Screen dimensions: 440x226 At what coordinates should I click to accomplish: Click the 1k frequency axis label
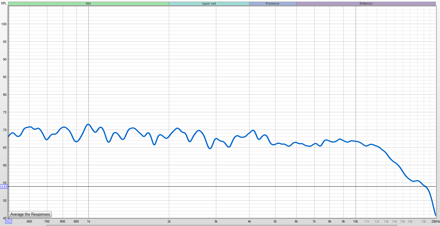click(88, 221)
